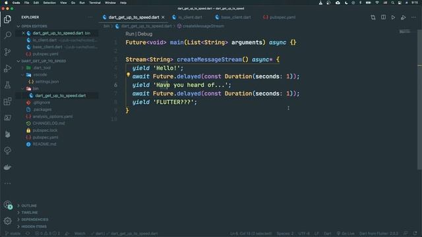
Task: Switch to the io_client.dart tab
Action: (190, 17)
